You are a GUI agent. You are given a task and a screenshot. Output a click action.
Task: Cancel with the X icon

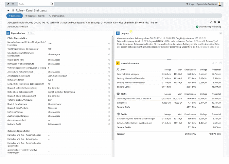(215, 22)
